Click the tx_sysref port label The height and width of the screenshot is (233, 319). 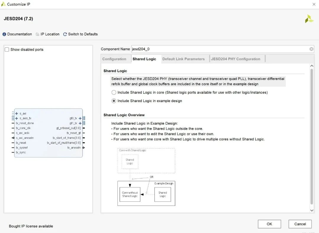click(22, 148)
